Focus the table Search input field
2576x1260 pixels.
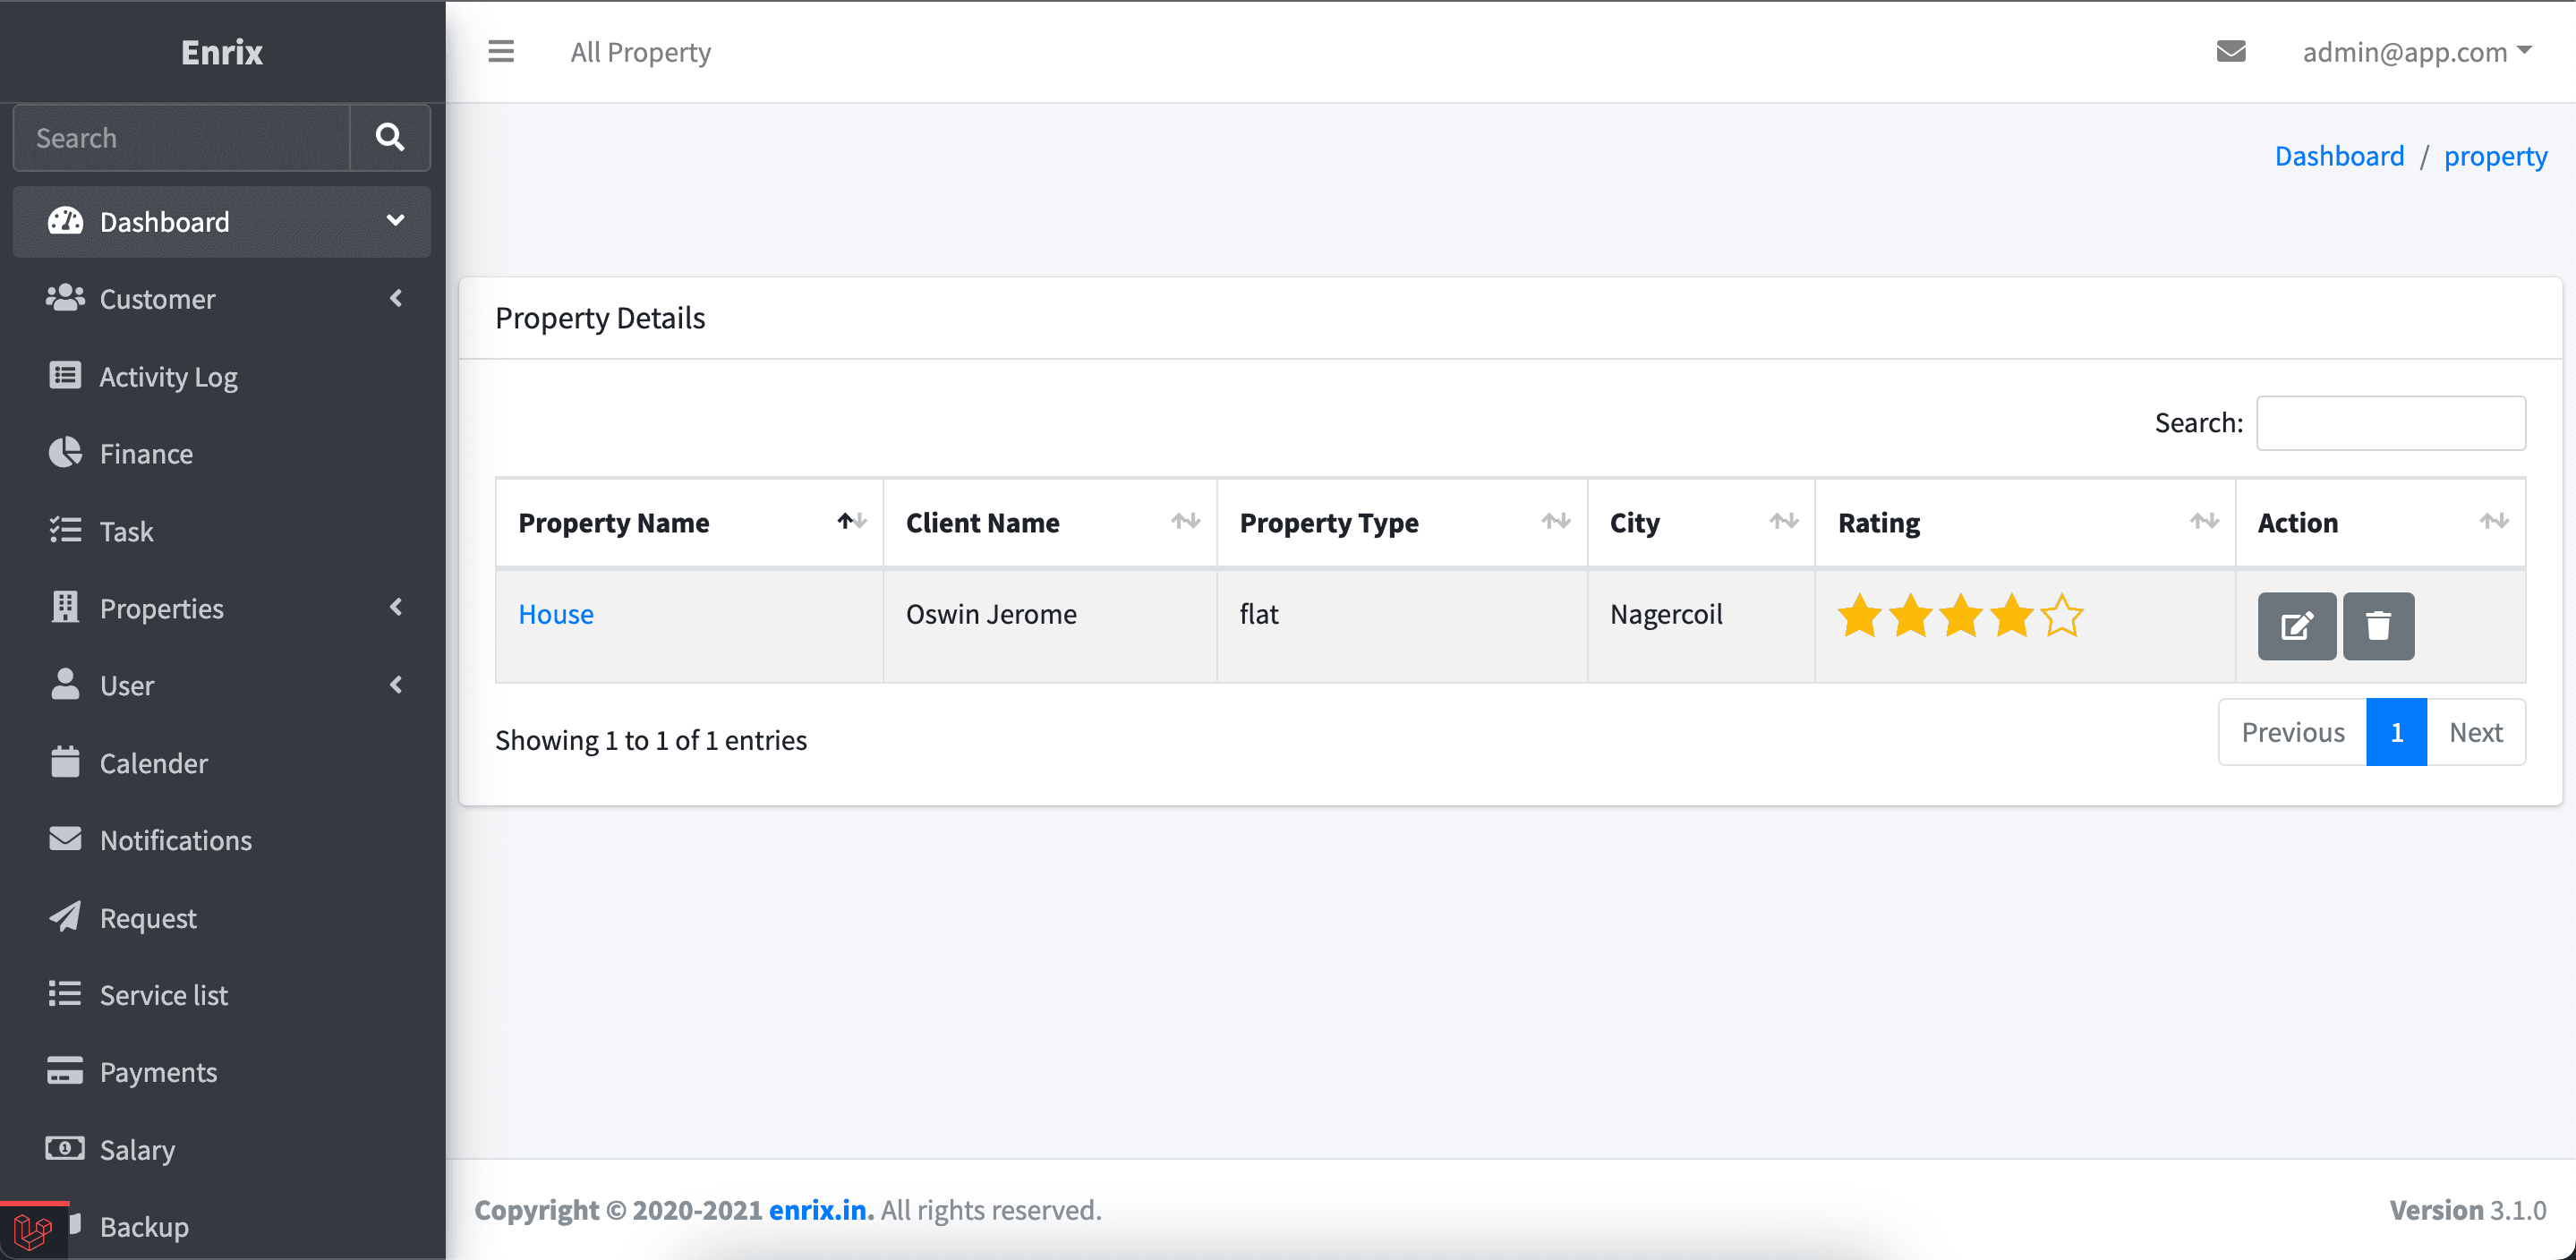coord(2390,423)
